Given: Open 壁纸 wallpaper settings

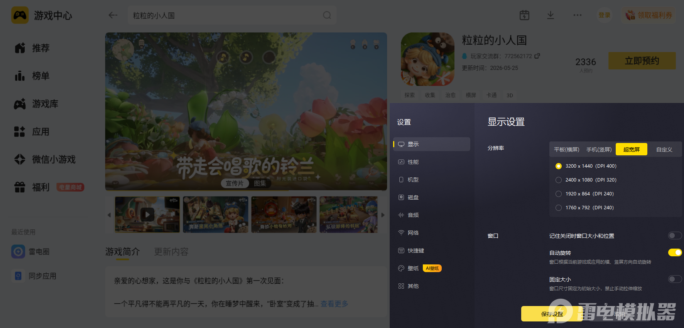Looking at the screenshot, I should (x=431, y=268).
